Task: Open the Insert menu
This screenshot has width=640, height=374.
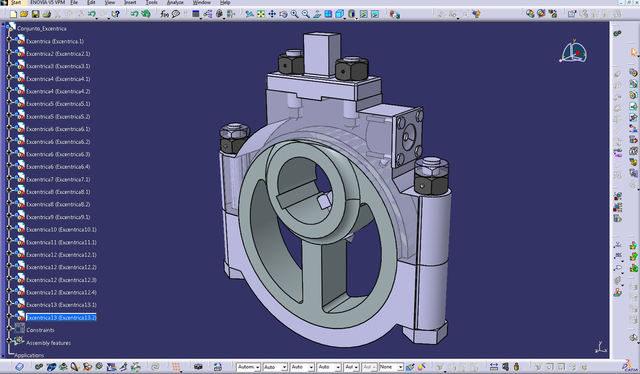Action: click(x=130, y=2)
